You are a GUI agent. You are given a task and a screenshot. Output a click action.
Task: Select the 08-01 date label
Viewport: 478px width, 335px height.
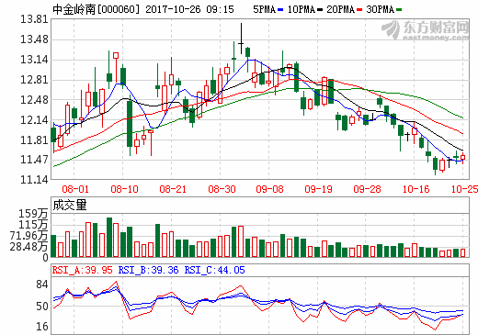pos(75,189)
